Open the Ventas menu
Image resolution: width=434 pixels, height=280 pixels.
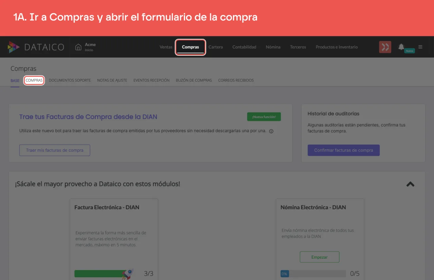point(166,47)
